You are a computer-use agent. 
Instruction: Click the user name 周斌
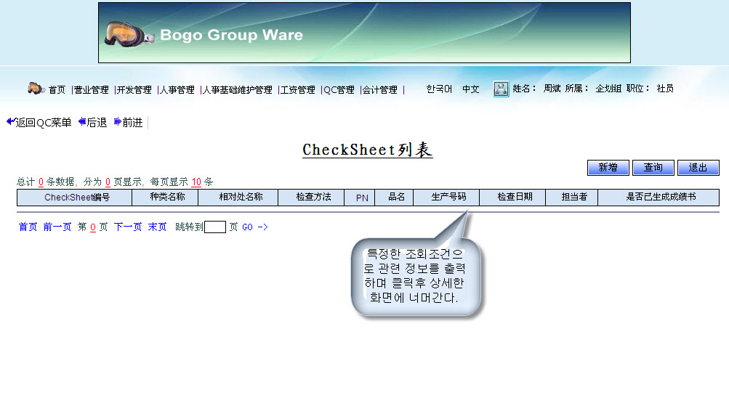pos(552,89)
